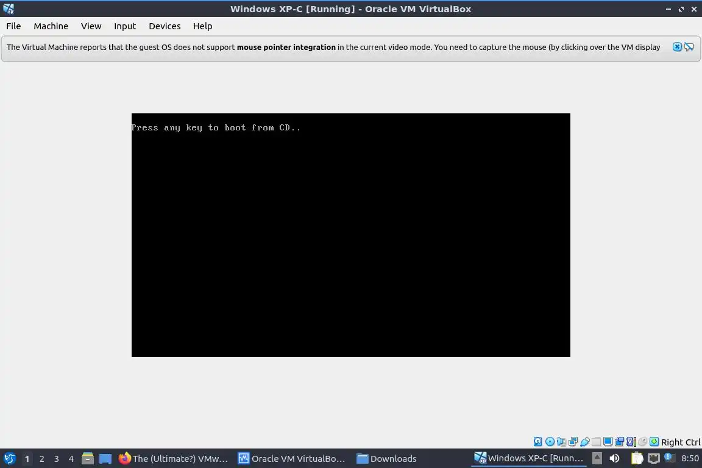Screen dimensions: 702x468
Task: Switch to Oracle VM VirtualBox Manager taskbar entry
Action: pyautogui.click(x=292, y=458)
